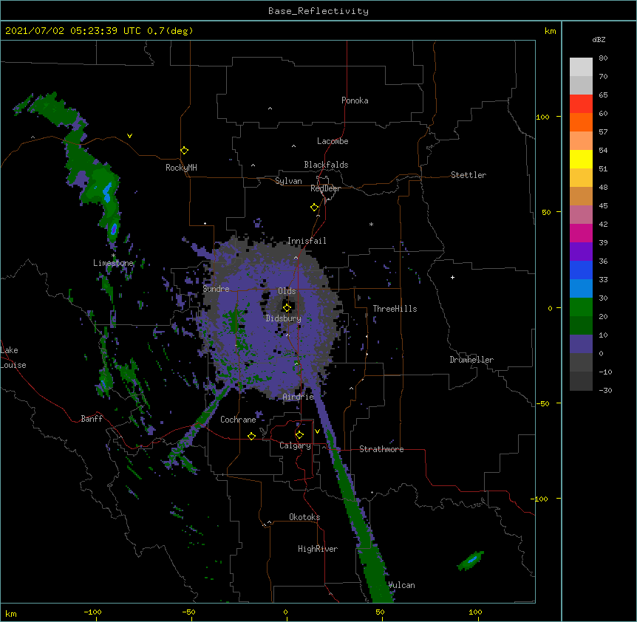Click the yellow v marker northwest of RockyMH
The image size is (637, 622).
(129, 136)
